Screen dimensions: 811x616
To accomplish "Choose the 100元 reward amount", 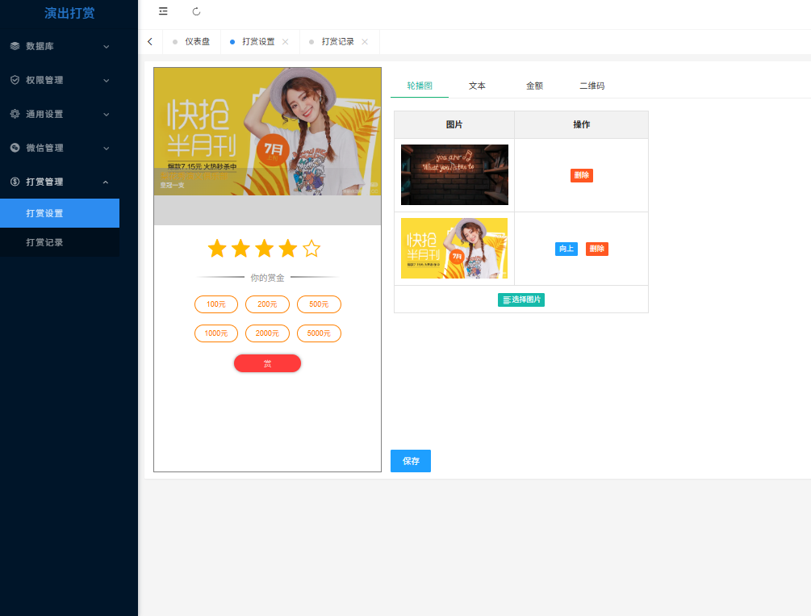I will (x=216, y=304).
